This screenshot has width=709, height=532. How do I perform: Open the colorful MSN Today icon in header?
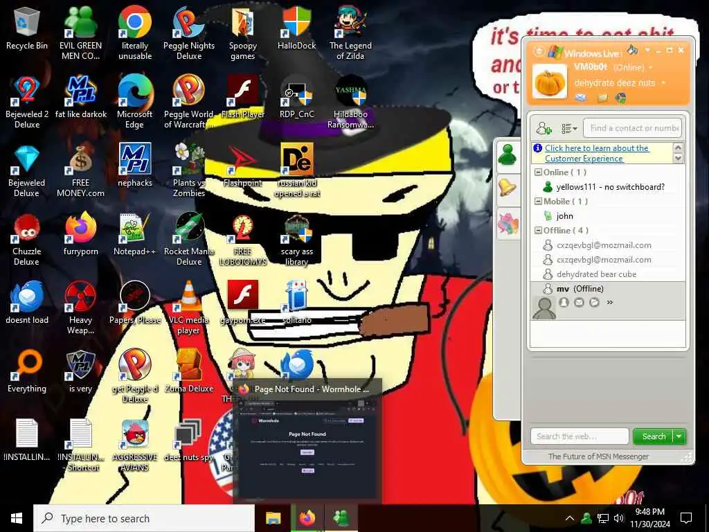620,97
